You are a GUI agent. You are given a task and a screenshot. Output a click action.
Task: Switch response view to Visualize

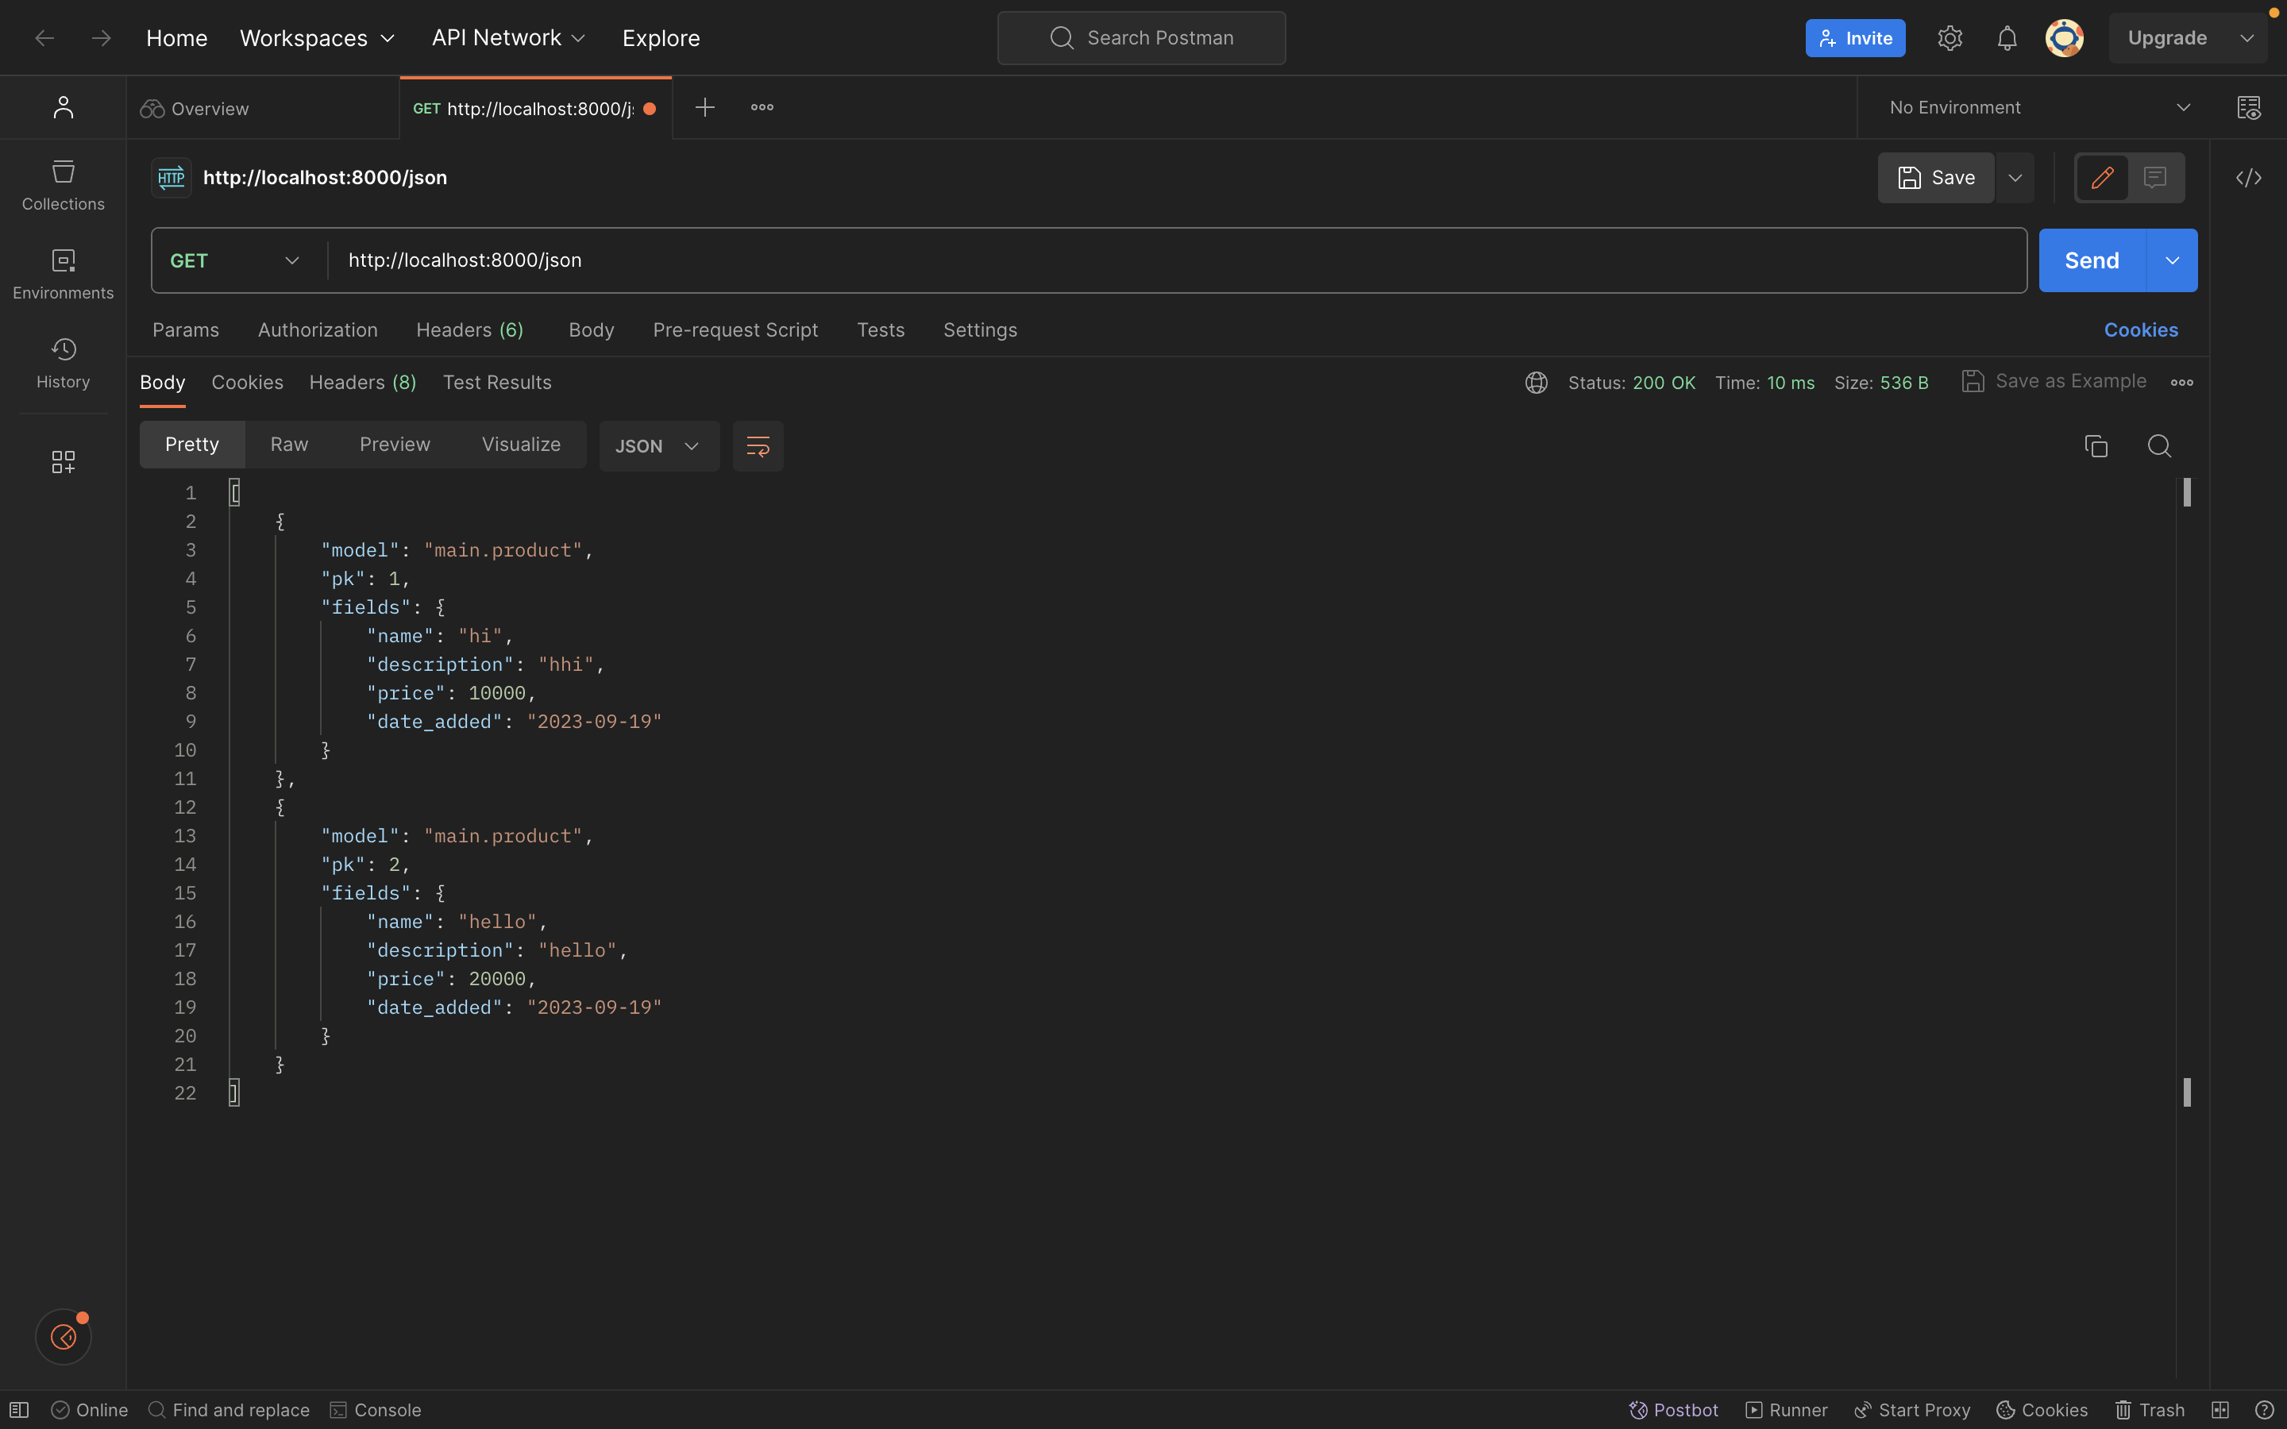pos(522,445)
